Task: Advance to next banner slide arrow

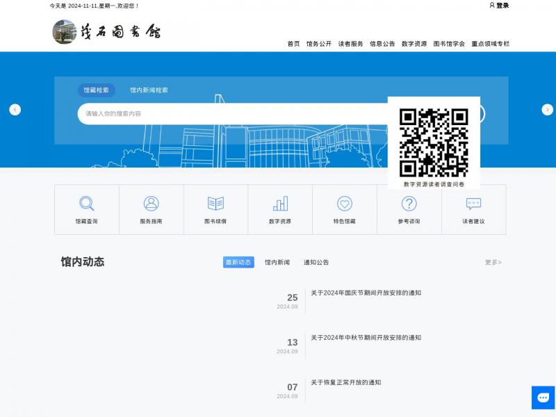Action: (548, 110)
